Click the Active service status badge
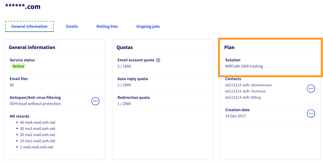The image size is (323, 162). [x=18, y=66]
